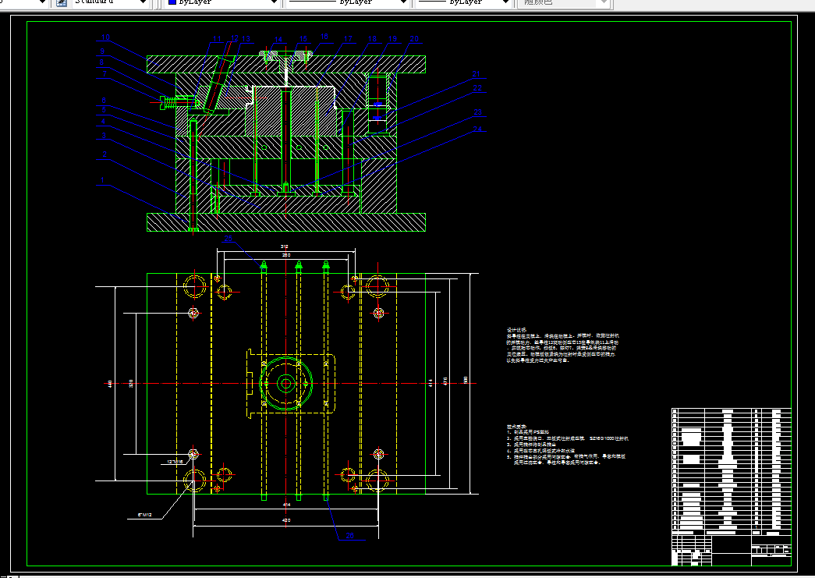The width and height of the screenshot is (815, 578).
Task: Click balloon number 24 on the right side
Action: [x=477, y=129]
